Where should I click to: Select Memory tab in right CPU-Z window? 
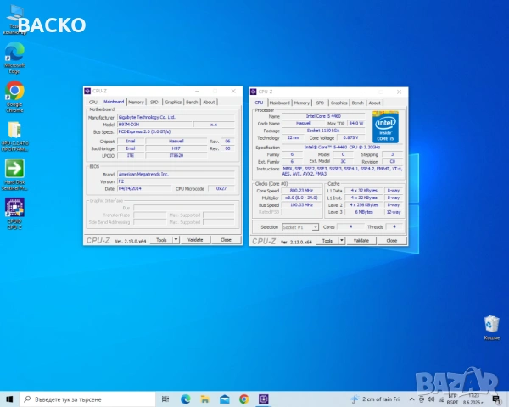(302, 103)
